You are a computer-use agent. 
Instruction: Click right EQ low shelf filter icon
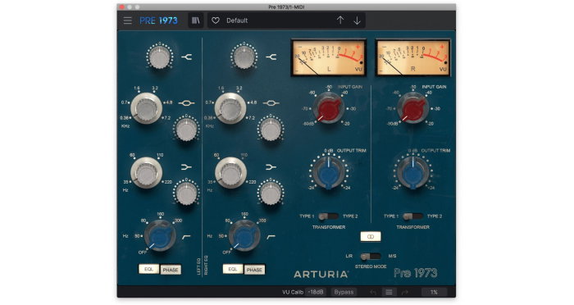pos(271,167)
